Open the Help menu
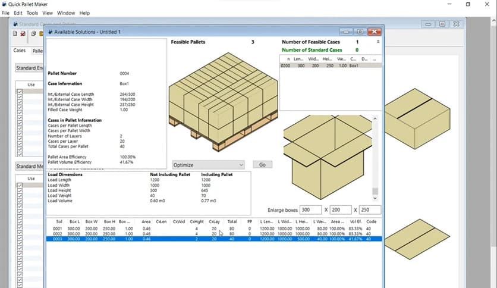This screenshot has width=497, height=288. 84,13
